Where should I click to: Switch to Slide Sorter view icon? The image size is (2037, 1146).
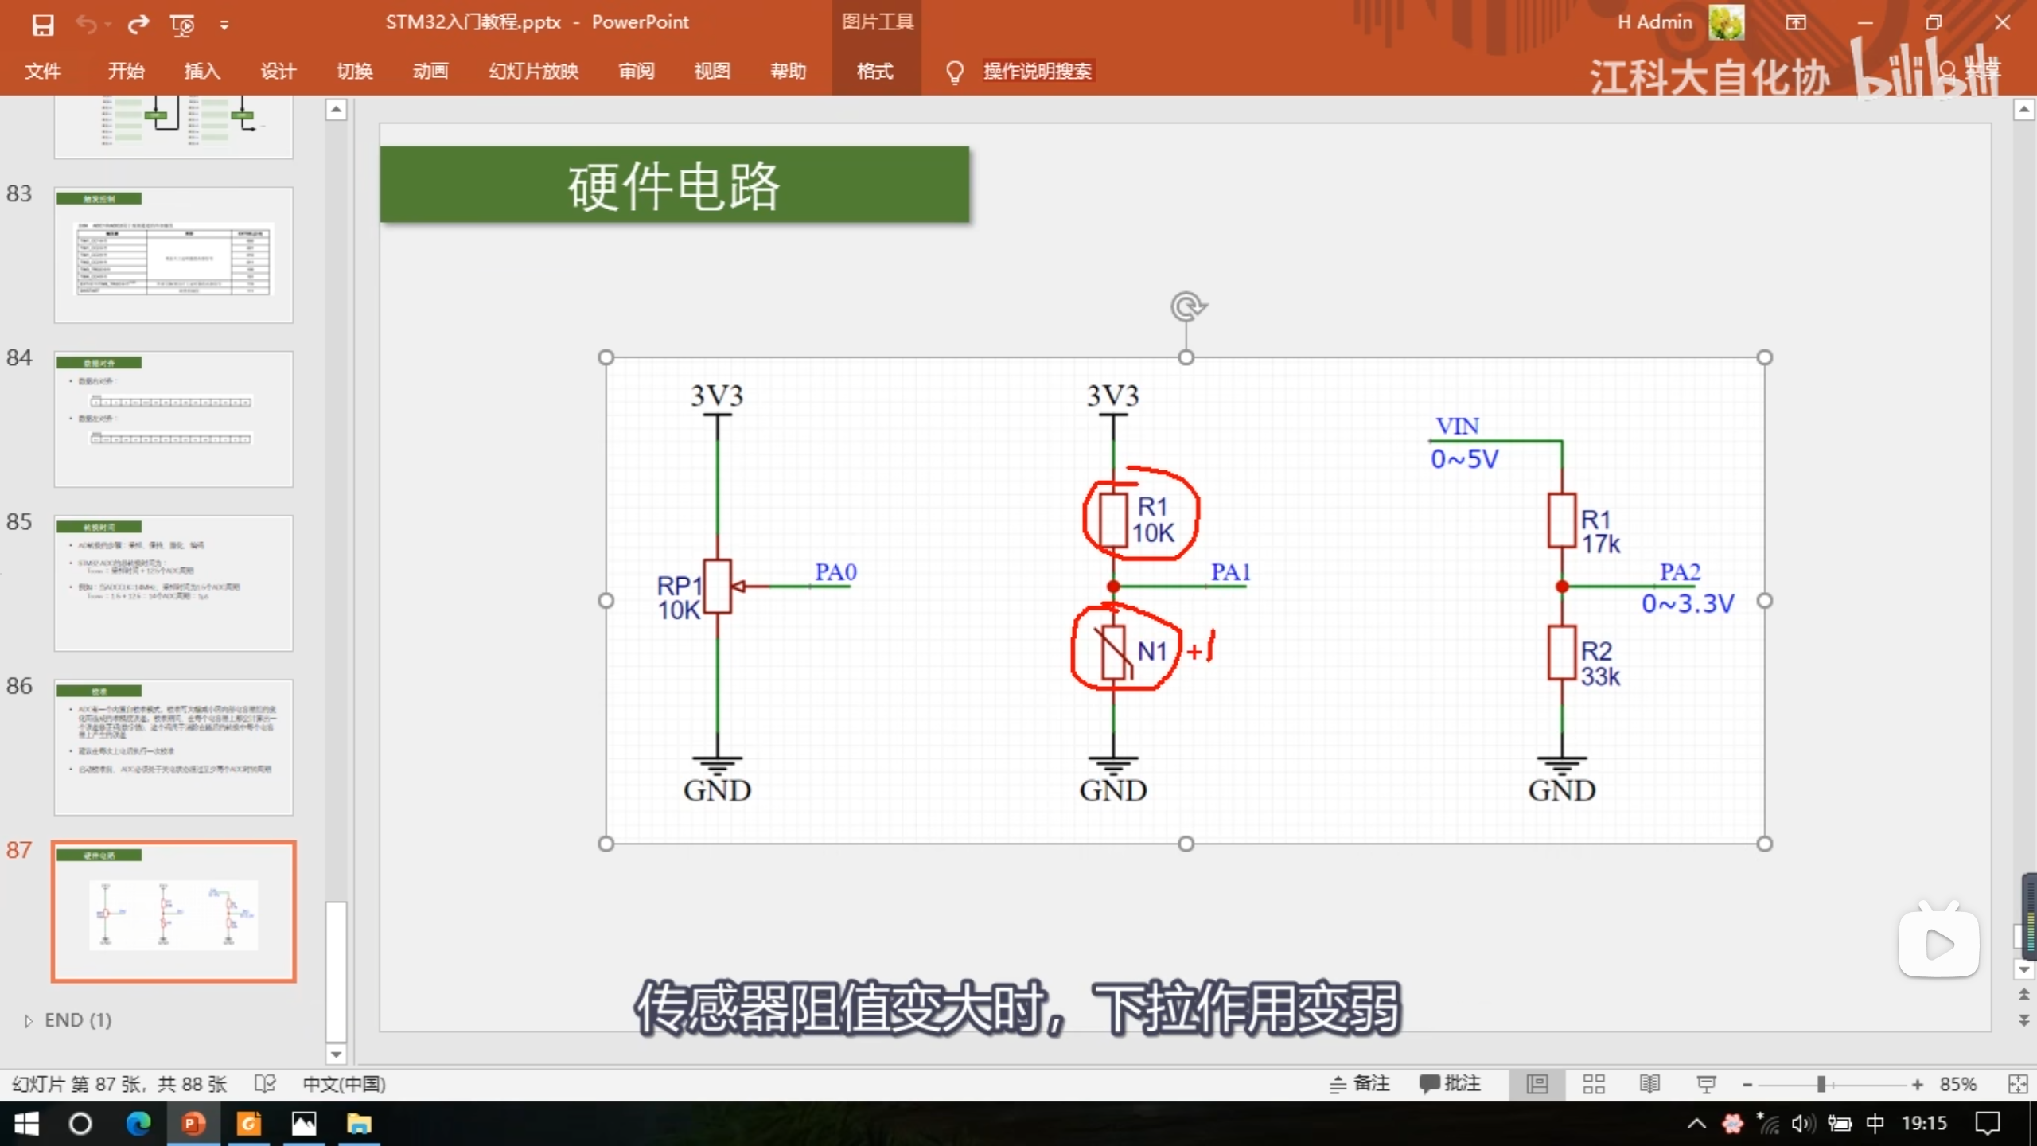pos(1593,1084)
